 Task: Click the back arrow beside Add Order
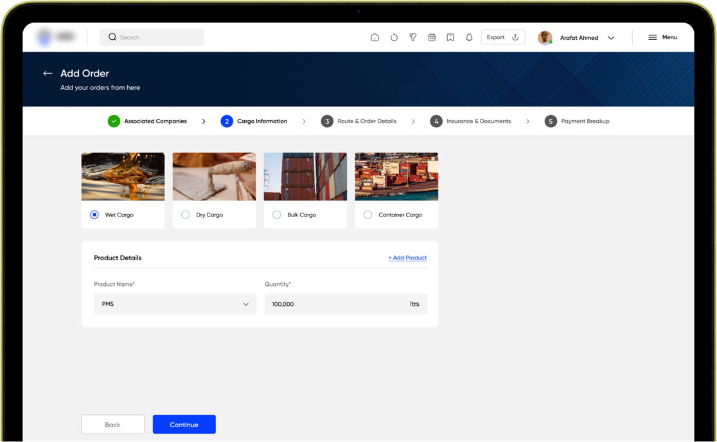click(48, 73)
